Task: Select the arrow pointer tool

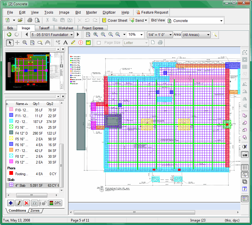Action: (x=10, y=43)
